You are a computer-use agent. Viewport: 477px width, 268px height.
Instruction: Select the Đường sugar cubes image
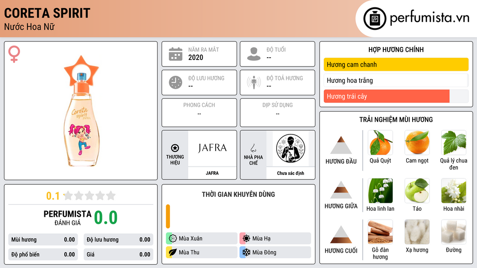pos(454,232)
